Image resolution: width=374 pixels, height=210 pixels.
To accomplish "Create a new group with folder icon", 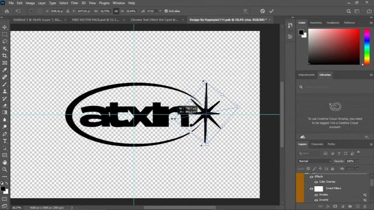I will [x=350, y=206].
